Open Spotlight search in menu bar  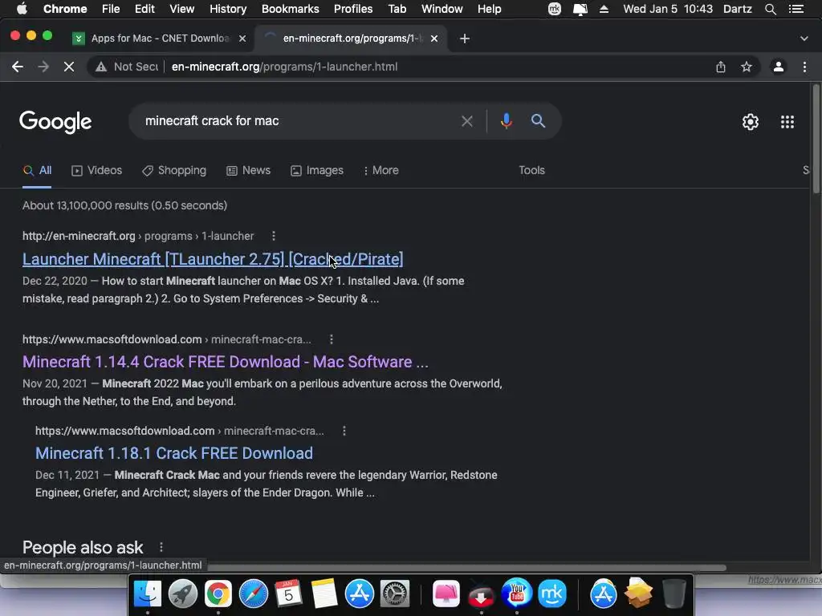click(770, 9)
